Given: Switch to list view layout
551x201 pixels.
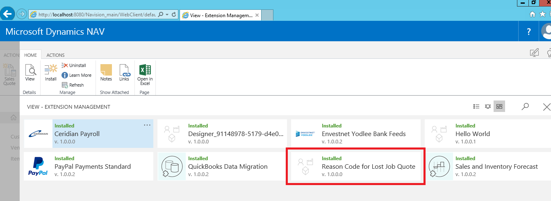Looking at the screenshot, I should coord(476,107).
